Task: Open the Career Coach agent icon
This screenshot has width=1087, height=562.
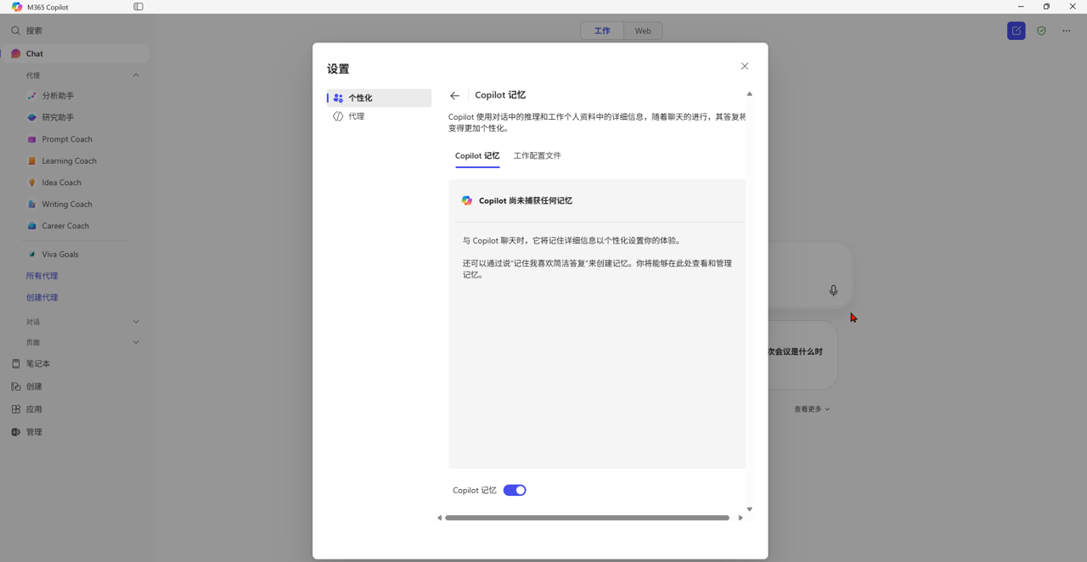Action: [32, 226]
